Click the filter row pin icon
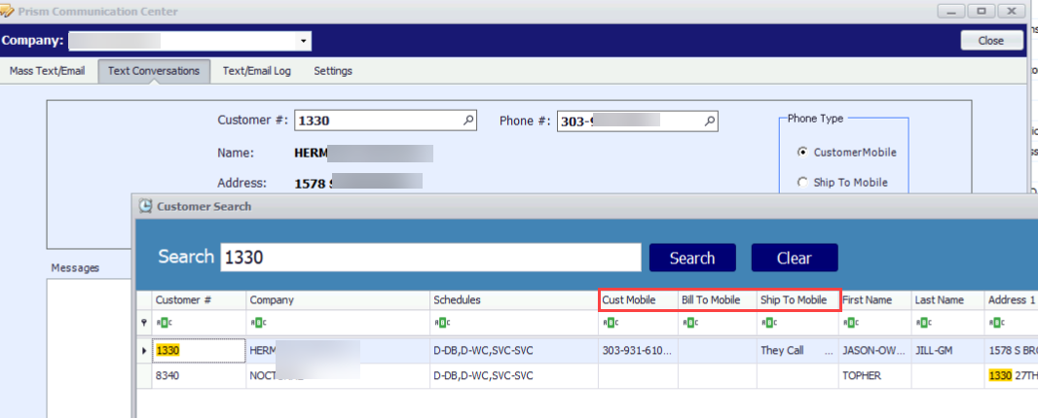 [x=144, y=323]
